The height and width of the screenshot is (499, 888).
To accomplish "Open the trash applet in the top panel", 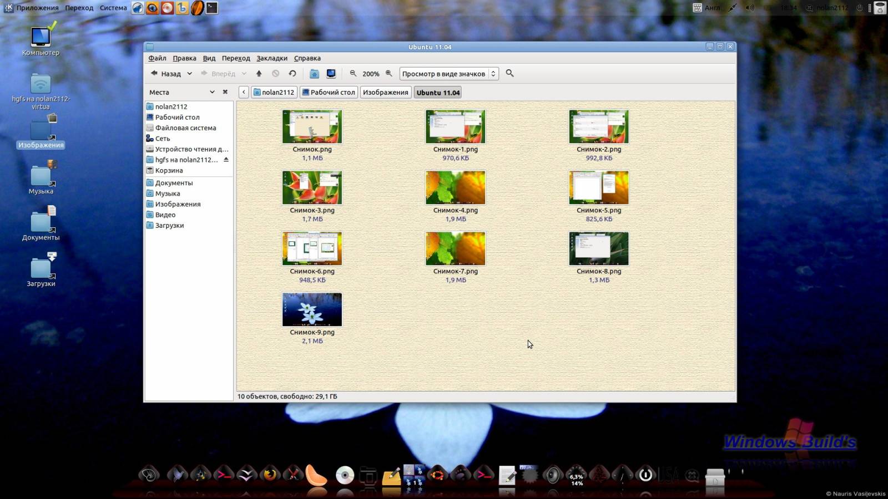I will (x=880, y=8).
